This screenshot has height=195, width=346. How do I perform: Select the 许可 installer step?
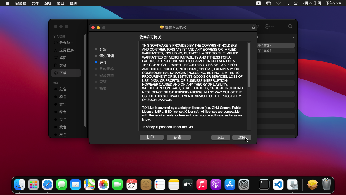coord(103,62)
